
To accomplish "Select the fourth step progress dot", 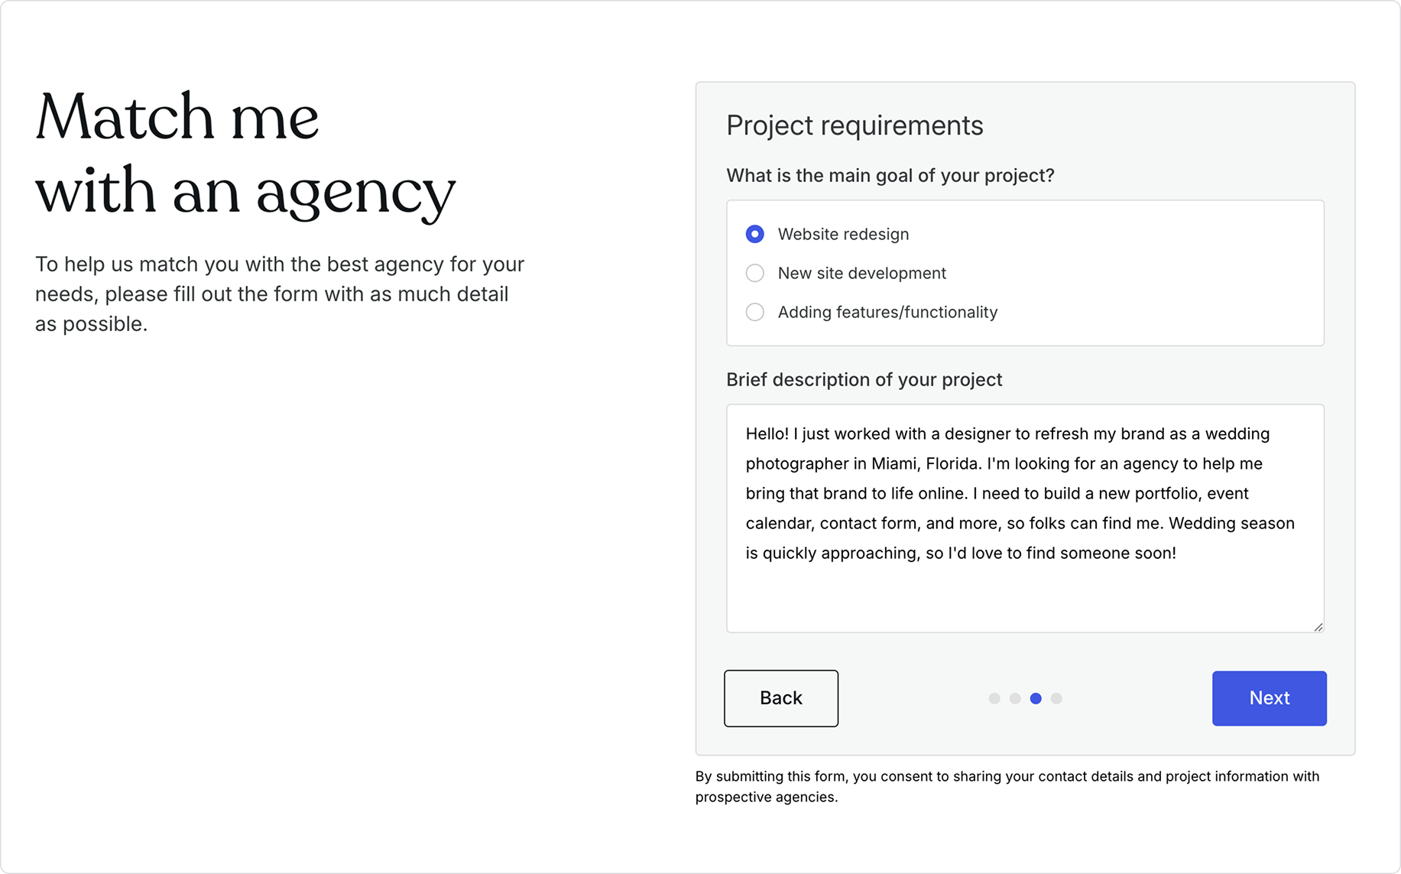I will click(x=1056, y=698).
